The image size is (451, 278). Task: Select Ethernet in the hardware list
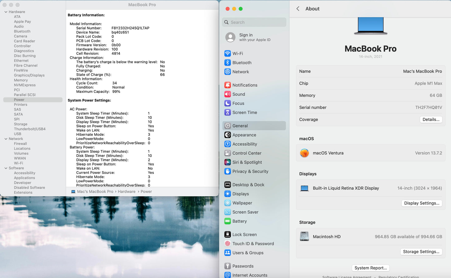coord(21,61)
